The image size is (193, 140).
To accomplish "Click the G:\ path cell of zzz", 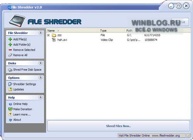I will (x=129, y=35).
